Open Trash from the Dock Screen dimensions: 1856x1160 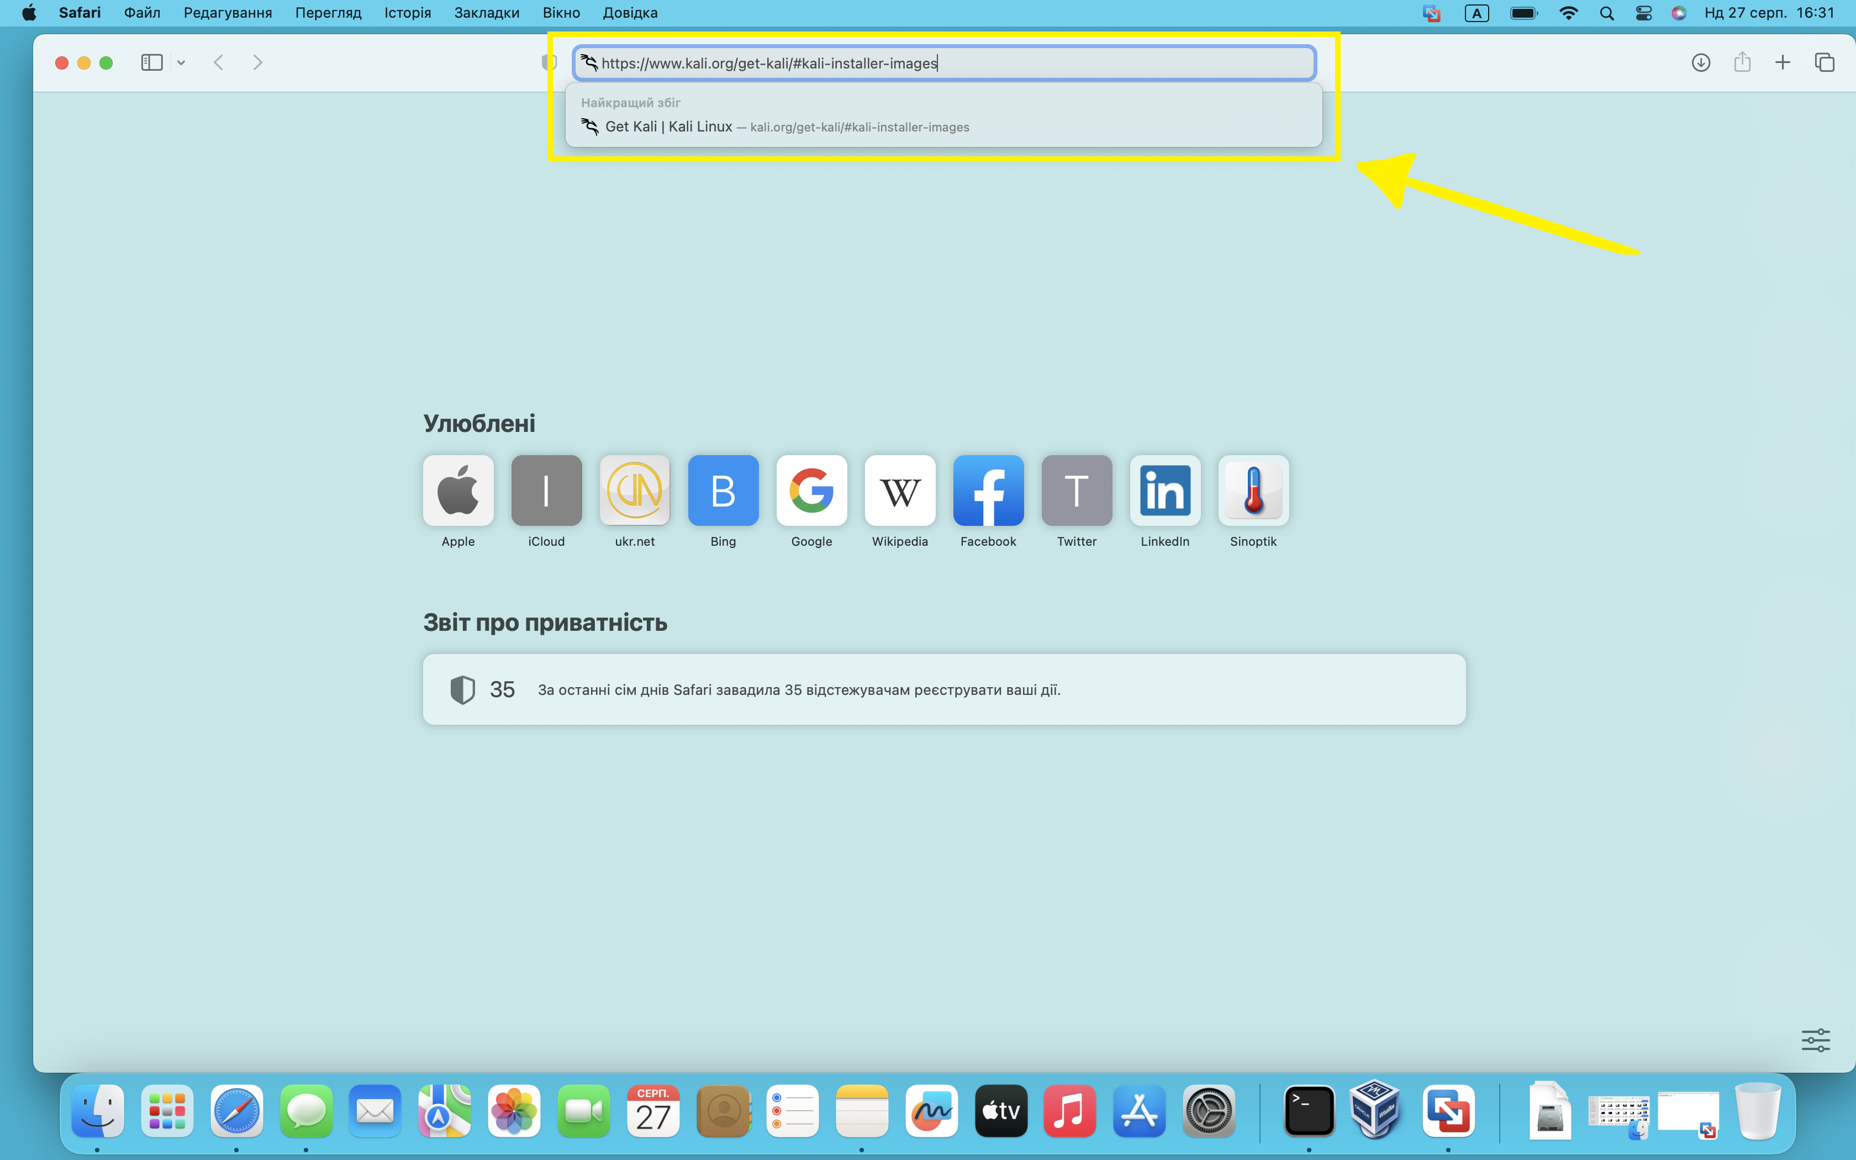[x=1758, y=1110]
